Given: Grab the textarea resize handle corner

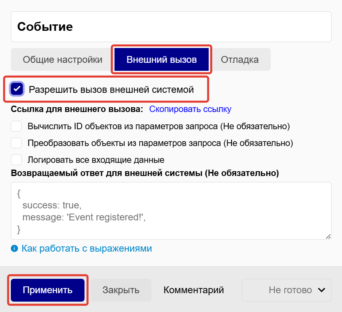Looking at the screenshot, I should (328, 236).
